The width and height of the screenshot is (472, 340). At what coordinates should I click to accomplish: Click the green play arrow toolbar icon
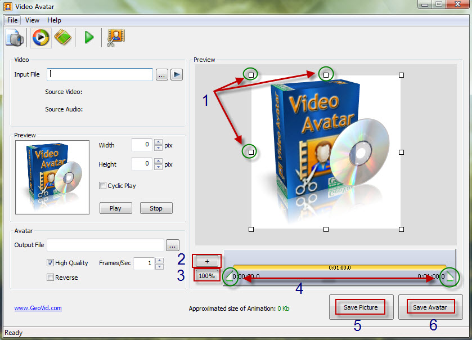click(x=89, y=38)
